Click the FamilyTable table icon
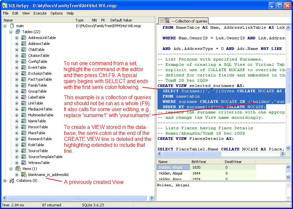This screenshot has width=293, height=209. 24,85
